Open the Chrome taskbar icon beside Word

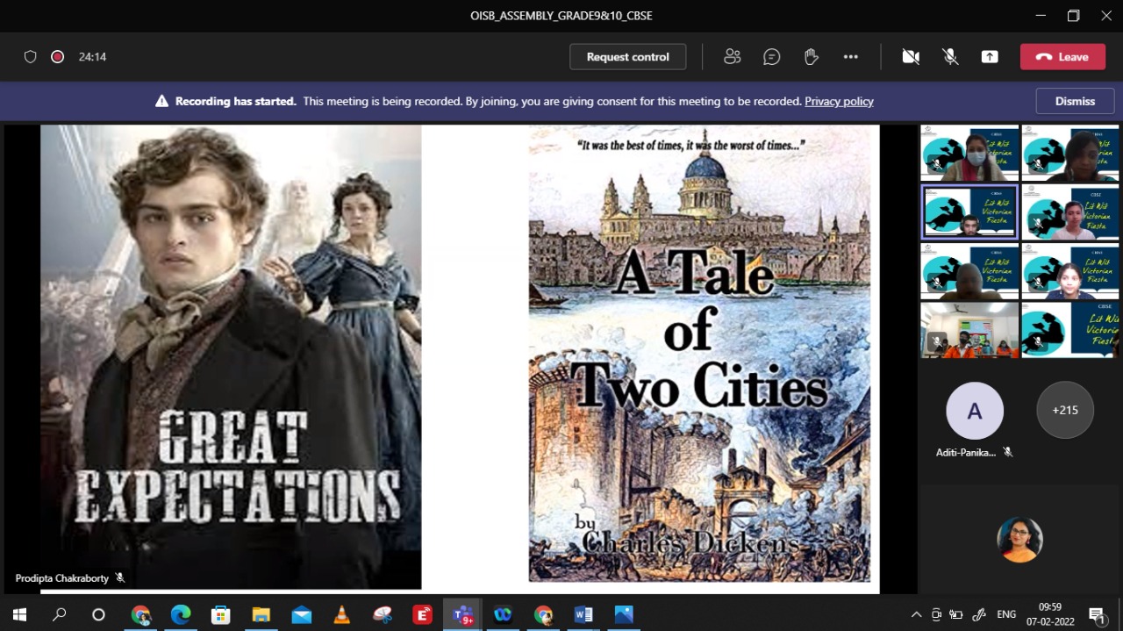point(543,614)
